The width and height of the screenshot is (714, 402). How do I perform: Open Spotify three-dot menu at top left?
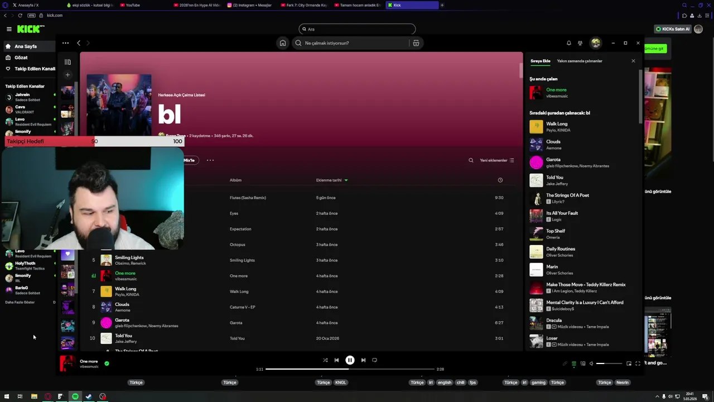click(x=65, y=43)
